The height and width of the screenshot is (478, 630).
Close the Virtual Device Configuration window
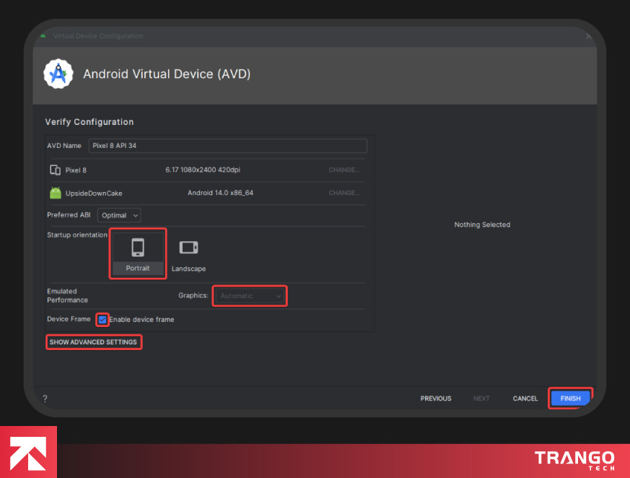[x=588, y=36]
